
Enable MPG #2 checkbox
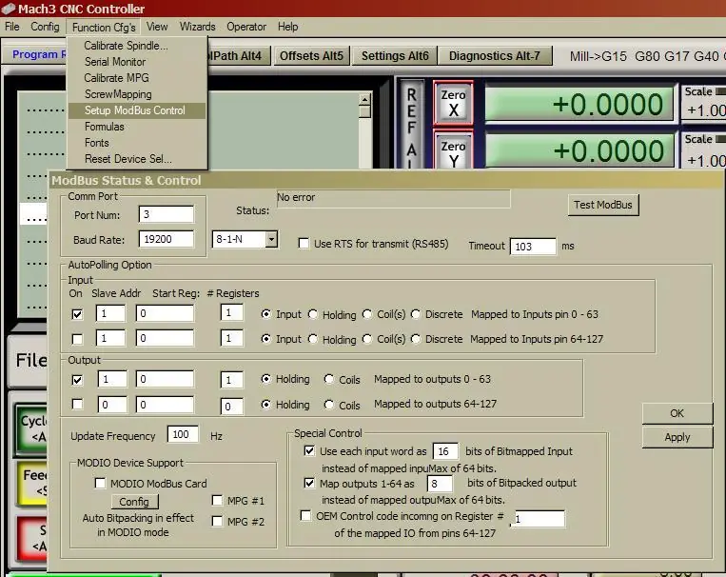click(x=217, y=521)
